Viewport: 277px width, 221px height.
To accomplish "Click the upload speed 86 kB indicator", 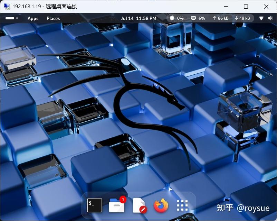I will 221,18.
